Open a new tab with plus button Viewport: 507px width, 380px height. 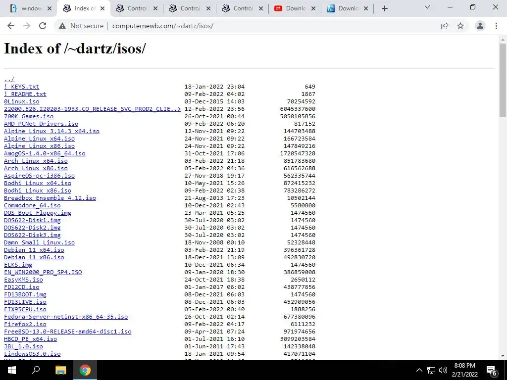(384, 8)
